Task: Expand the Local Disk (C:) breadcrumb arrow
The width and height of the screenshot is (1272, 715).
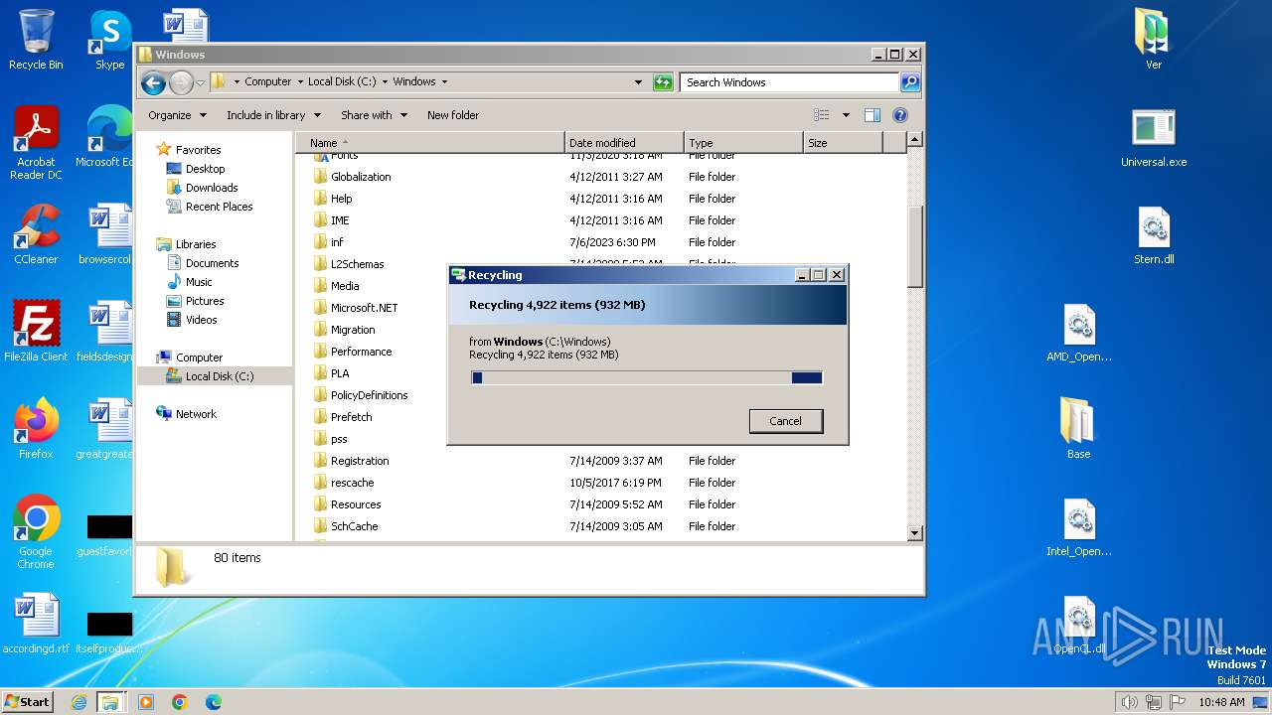Action: 385,82
